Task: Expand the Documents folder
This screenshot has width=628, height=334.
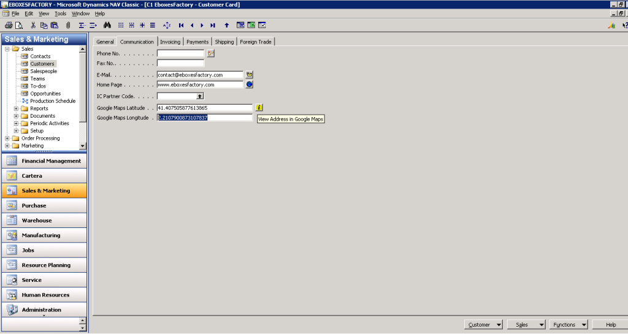Action: point(16,116)
